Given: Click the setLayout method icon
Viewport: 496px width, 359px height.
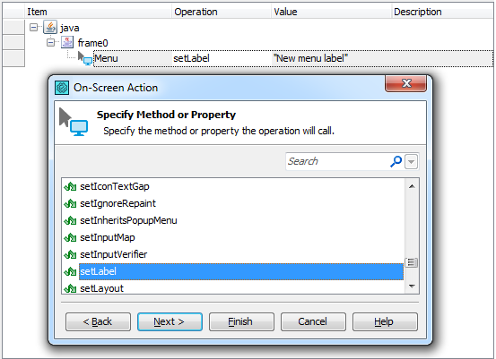Looking at the screenshot, I should tap(70, 288).
